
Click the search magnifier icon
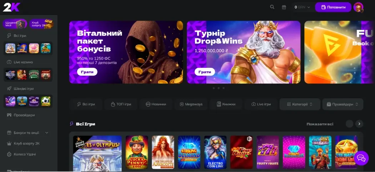click(x=272, y=7)
